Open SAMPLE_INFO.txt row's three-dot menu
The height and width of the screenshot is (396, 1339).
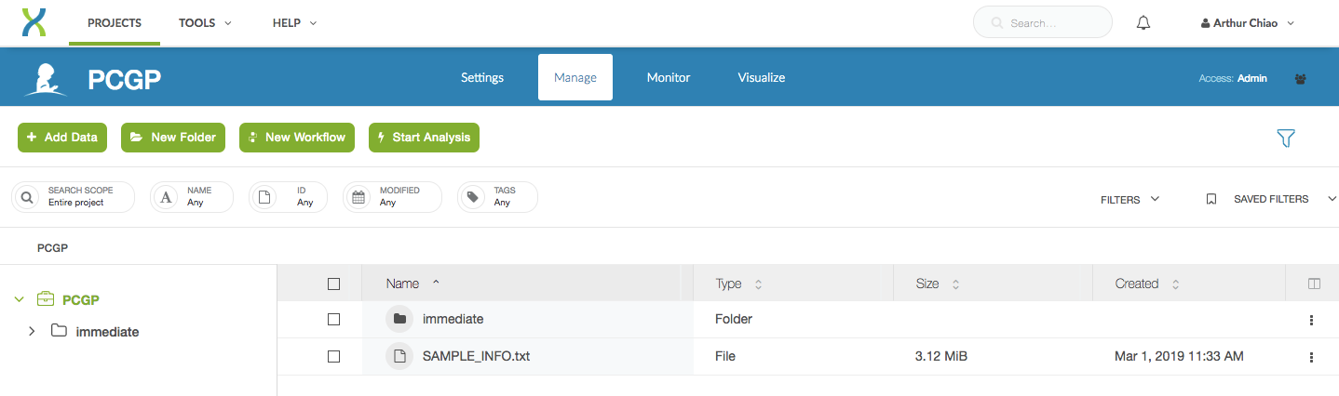click(1311, 357)
